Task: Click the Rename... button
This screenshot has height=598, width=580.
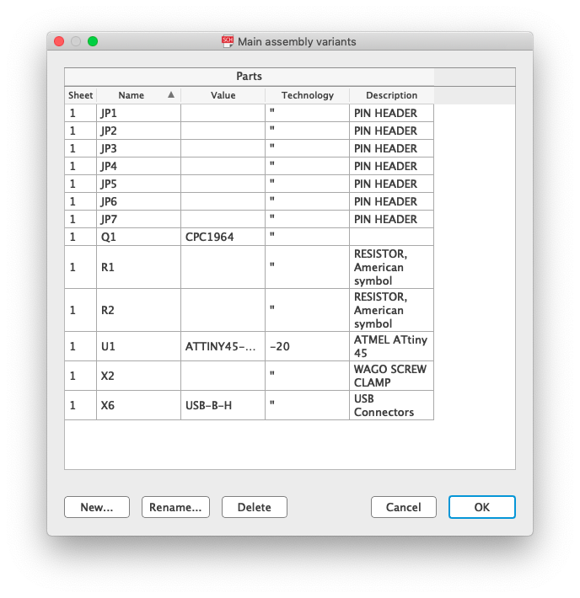Action: tap(175, 507)
